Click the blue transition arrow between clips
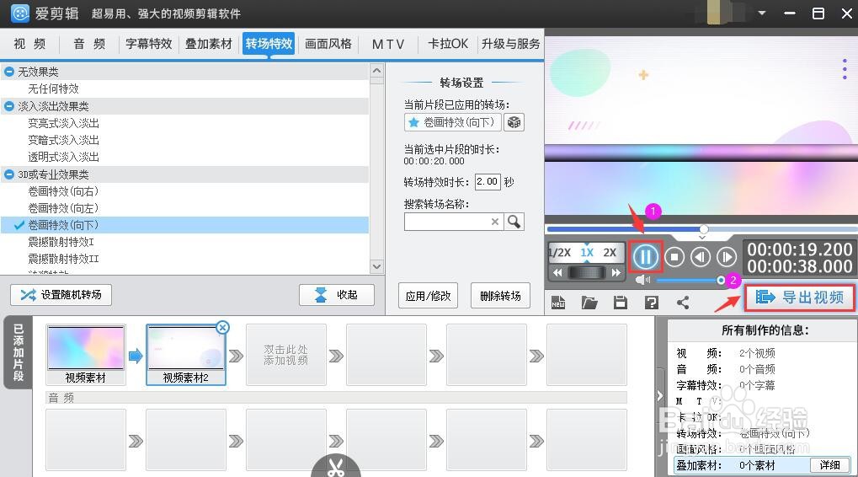The image size is (858, 477). 136,356
